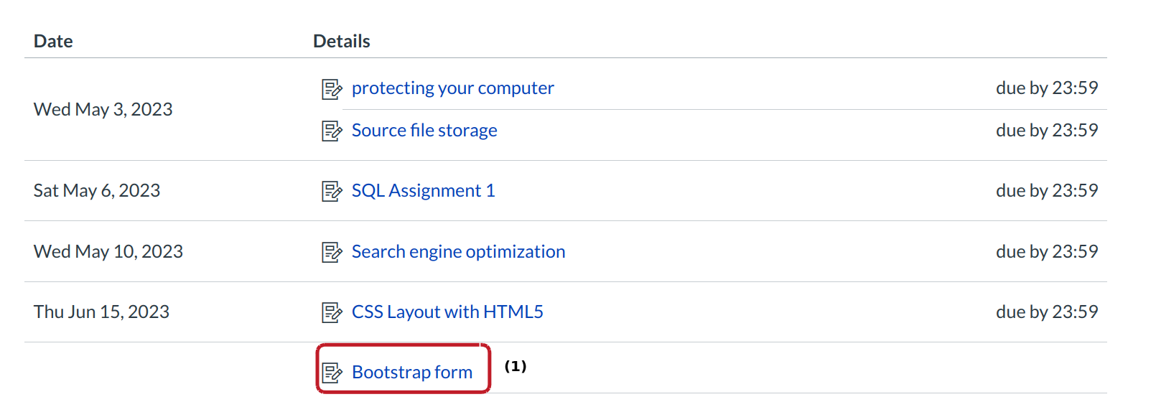The width and height of the screenshot is (1156, 402).
Task: Select the Wed May 10, 2023 date cell
Action: pyautogui.click(x=108, y=252)
